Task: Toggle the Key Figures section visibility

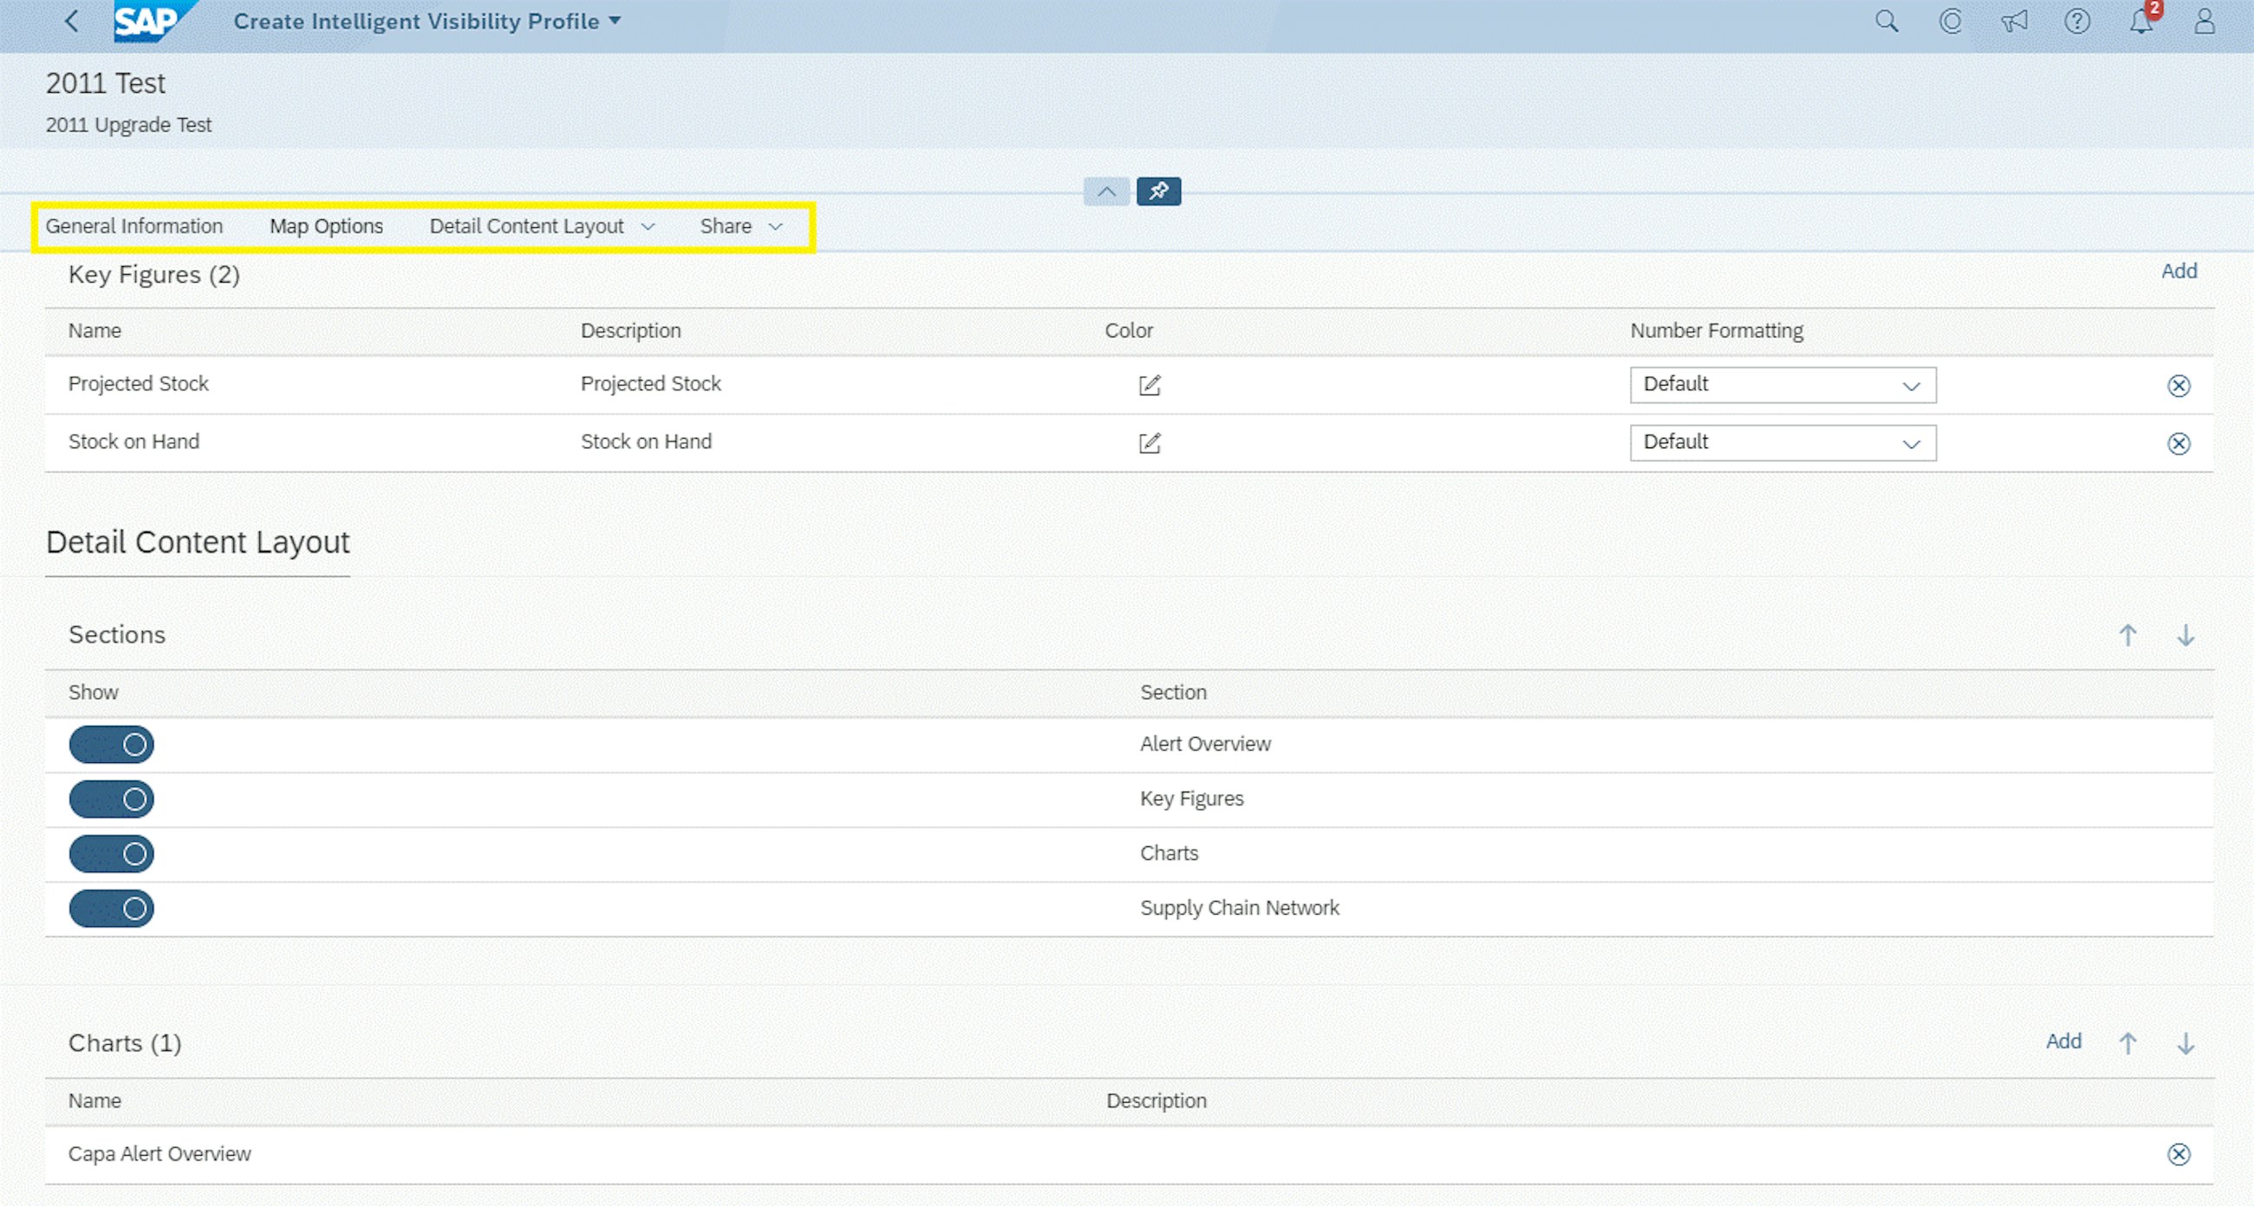Action: [x=110, y=799]
